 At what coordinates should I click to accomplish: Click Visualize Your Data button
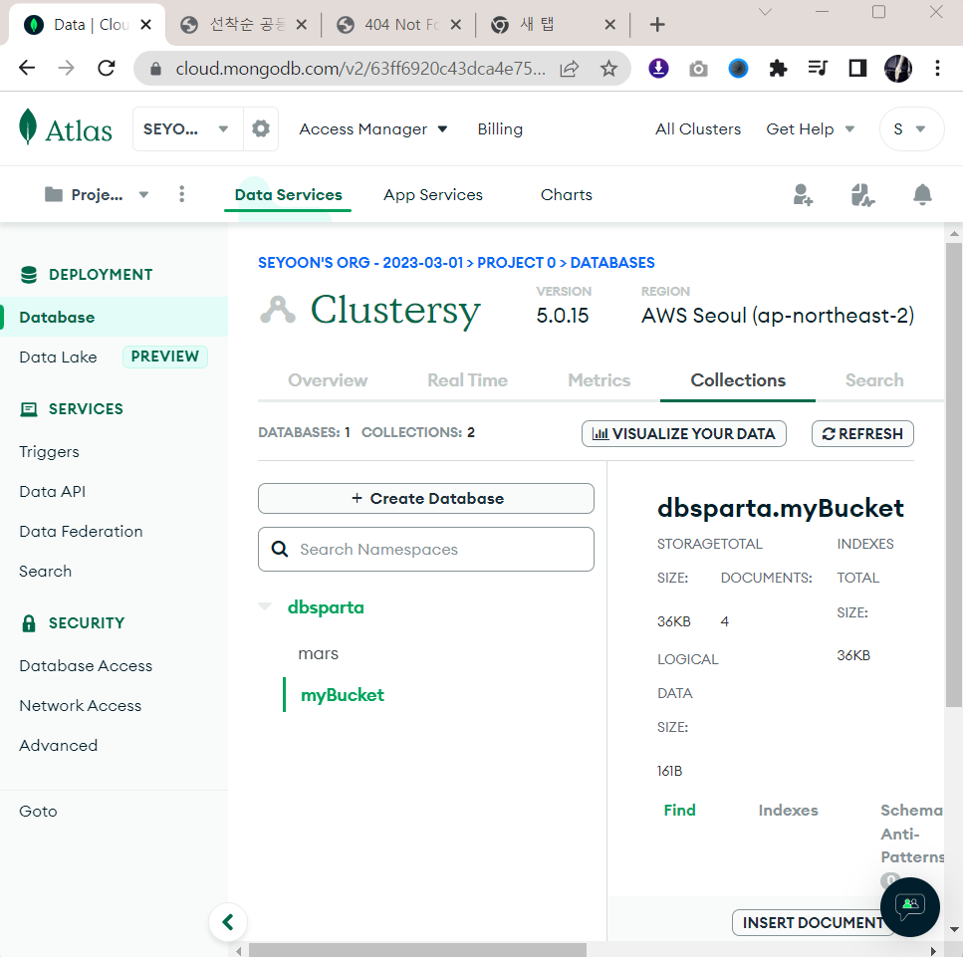pos(683,433)
